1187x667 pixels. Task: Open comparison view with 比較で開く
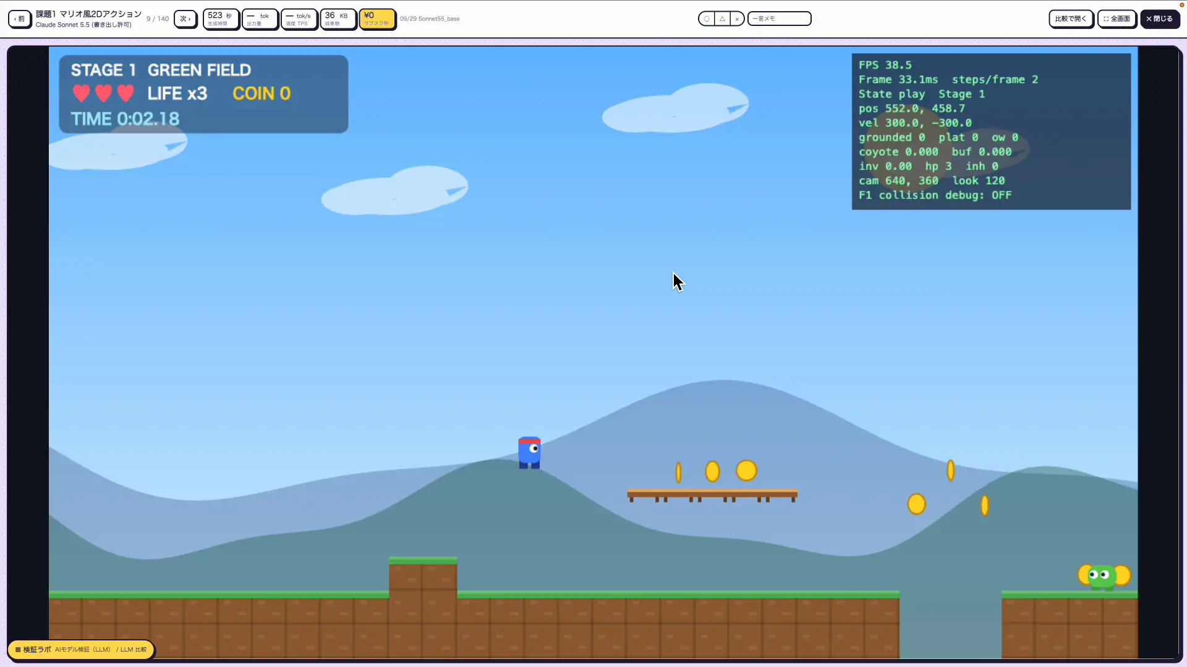coord(1071,19)
